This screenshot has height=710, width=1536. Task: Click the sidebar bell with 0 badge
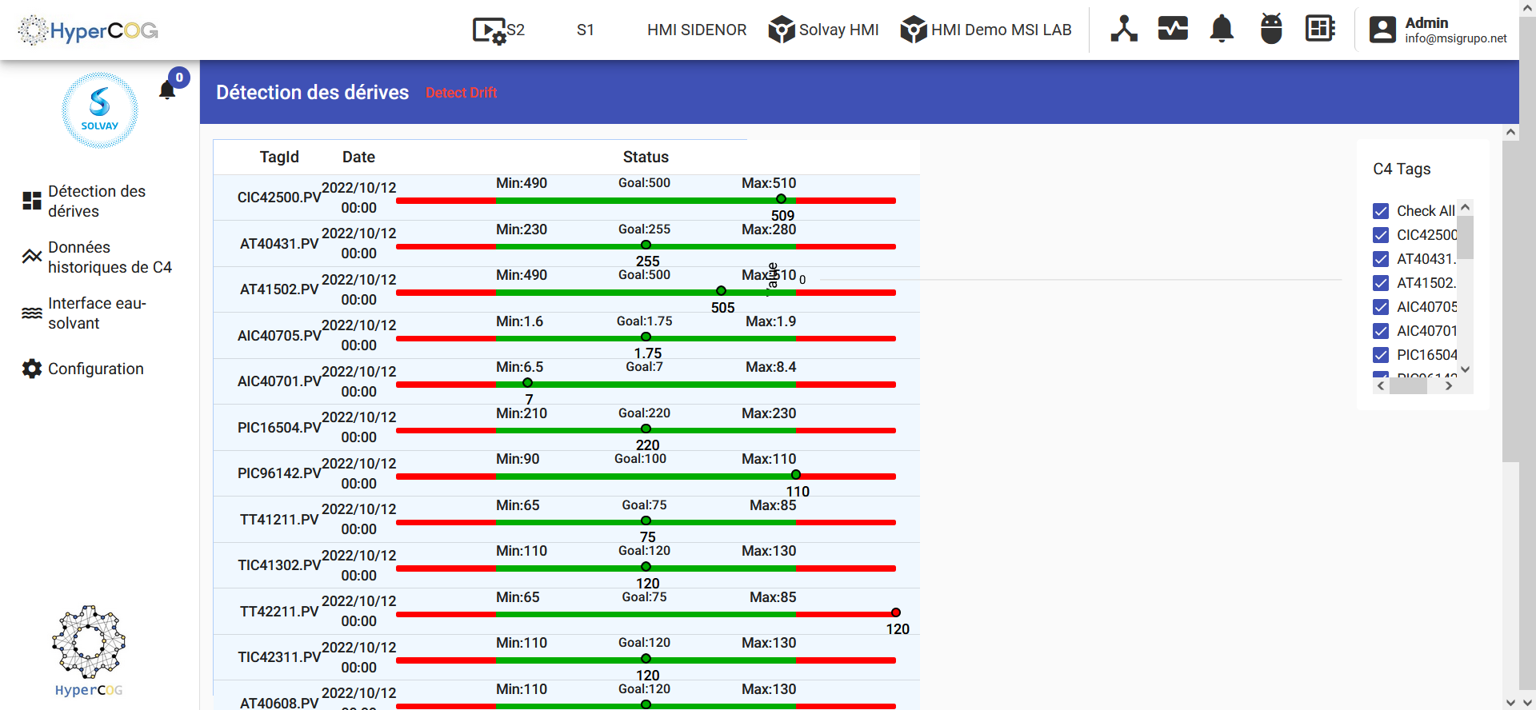(167, 90)
